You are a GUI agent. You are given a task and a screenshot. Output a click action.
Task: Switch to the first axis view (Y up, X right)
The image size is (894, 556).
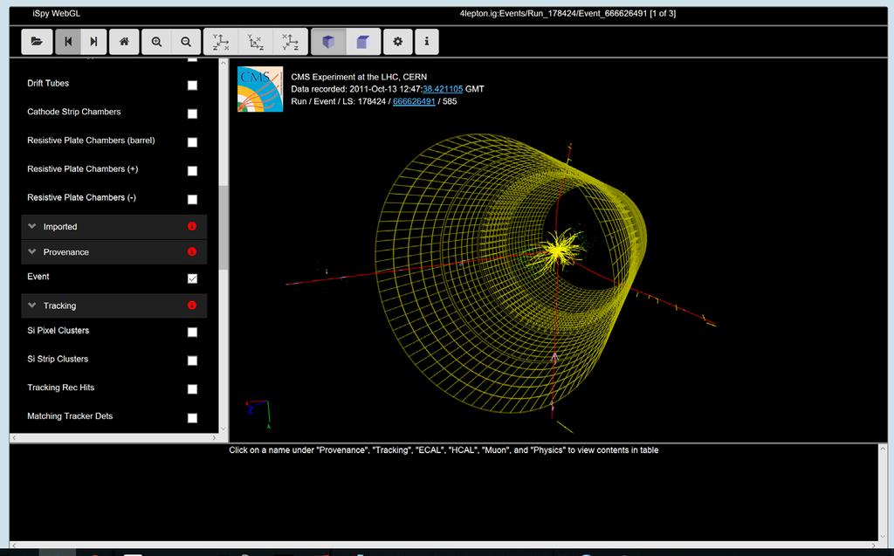[221, 42]
